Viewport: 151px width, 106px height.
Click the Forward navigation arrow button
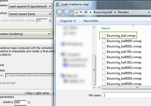67,12
